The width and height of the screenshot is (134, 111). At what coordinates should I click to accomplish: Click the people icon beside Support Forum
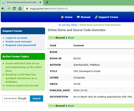[x=96, y=17]
